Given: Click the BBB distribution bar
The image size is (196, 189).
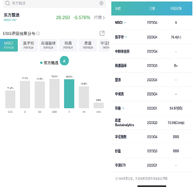Looking at the screenshot, I should click(54, 94).
